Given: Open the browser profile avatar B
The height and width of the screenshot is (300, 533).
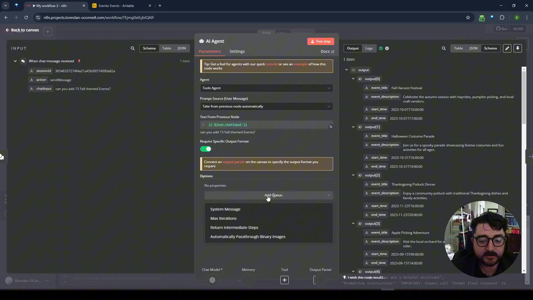Looking at the screenshot, I should 517,17.
